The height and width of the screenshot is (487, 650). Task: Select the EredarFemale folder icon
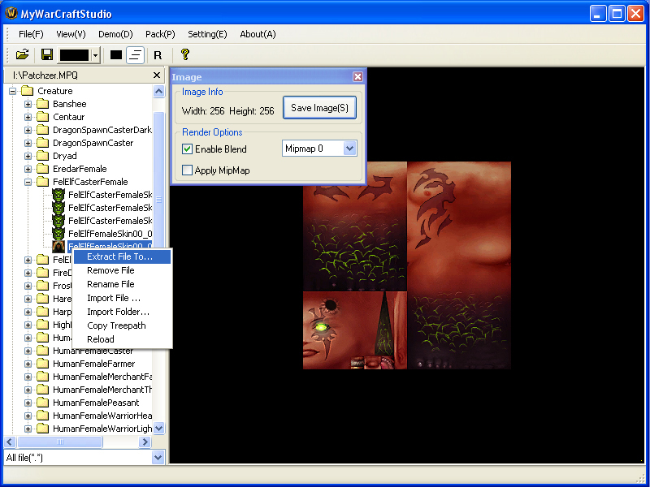point(43,169)
